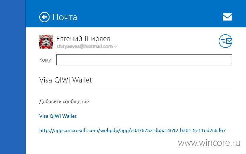
Task: Click the white envelope icon in header
Action: tap(227, 17)
